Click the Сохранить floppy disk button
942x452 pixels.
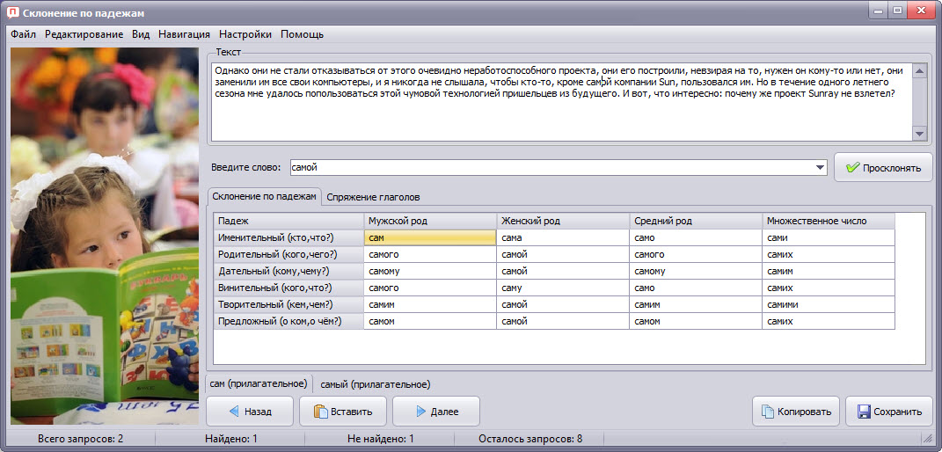[888, 412]
